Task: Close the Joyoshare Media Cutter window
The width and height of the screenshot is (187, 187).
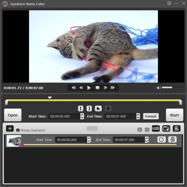Action: tap(184, 3)
